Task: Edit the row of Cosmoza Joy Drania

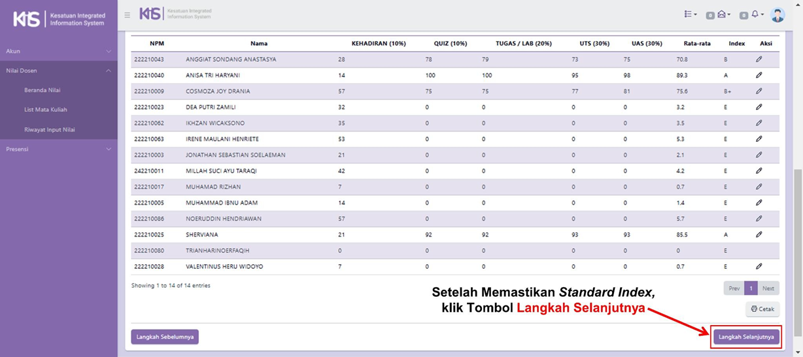Action: pos(759,92)
